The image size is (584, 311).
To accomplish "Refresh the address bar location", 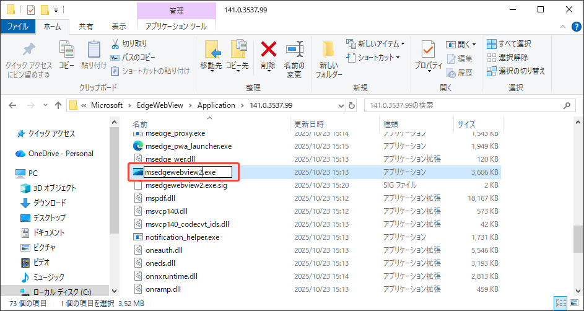I will coord(352,105).
